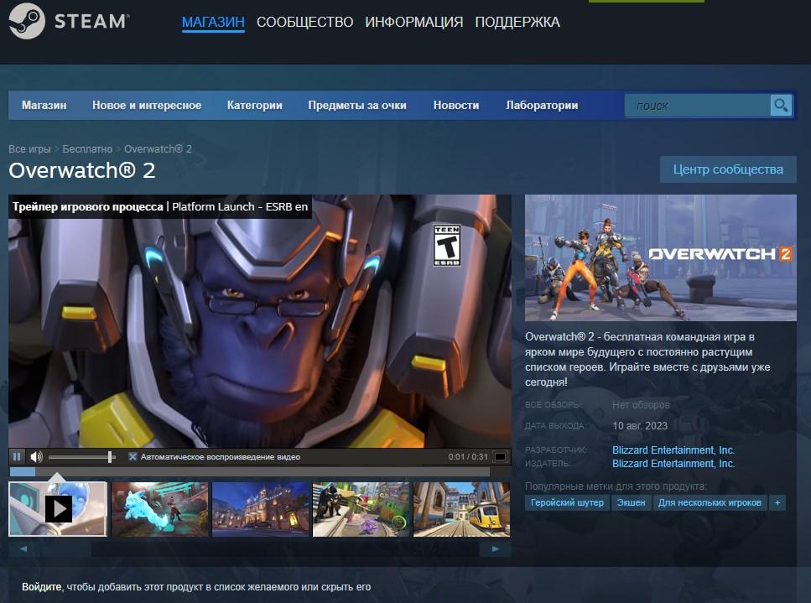This screenshot has height=603, width=811.
Task: Click the Steam logo icon
Action: (27, 21)
